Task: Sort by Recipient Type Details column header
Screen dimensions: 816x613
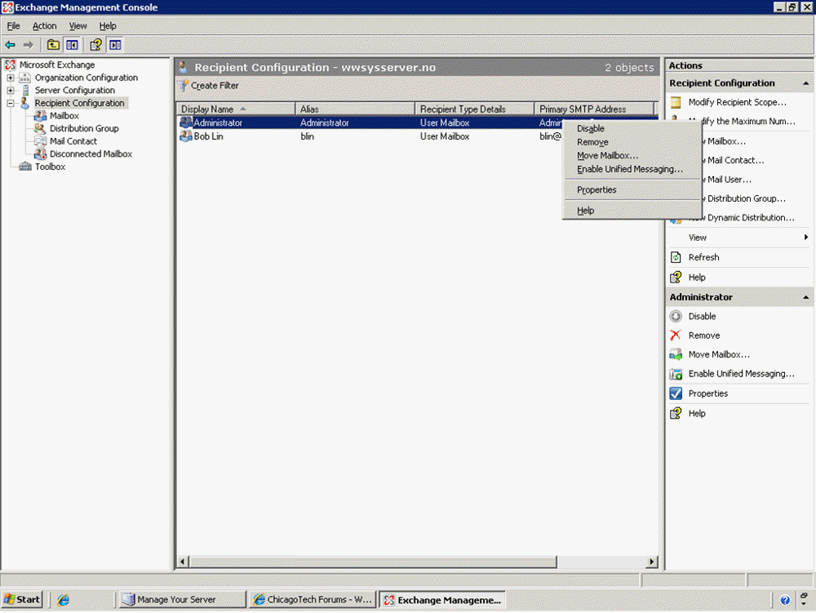Action: 475,109
